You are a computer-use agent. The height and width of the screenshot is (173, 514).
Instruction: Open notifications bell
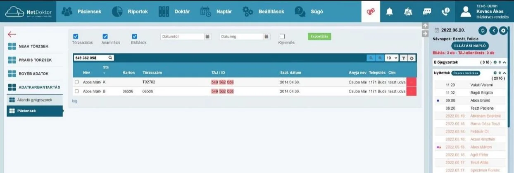coord(389,12)
